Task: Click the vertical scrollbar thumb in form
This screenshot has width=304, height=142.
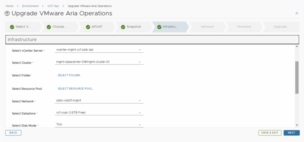Action: click(297, 78)
